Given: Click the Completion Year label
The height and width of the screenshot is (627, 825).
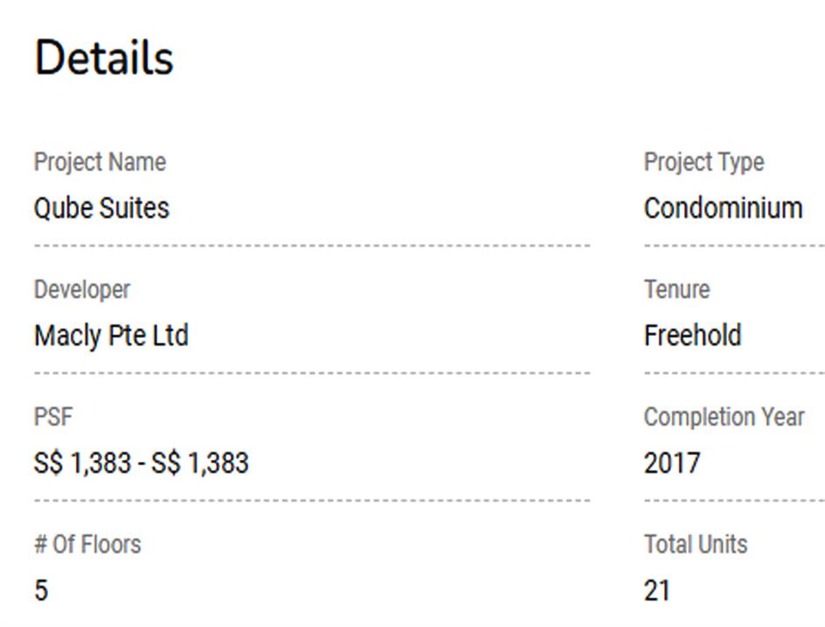Looking at the screenshot, I should point(724,417).
